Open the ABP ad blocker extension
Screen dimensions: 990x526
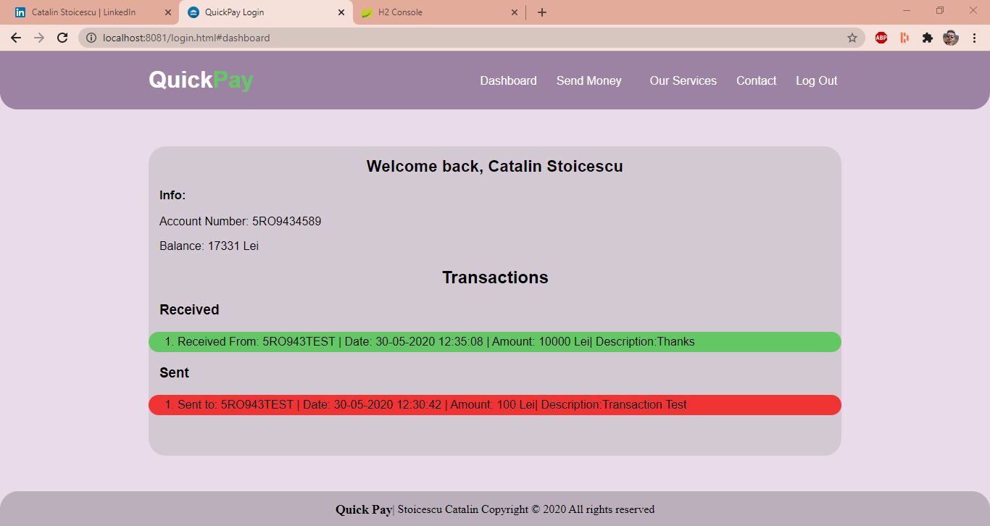point(881,38)
